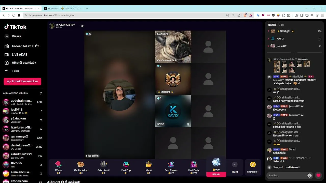Screen dimensions: 326x183
Task: Click Érmék beszerzése button
Action: point(22,81)
